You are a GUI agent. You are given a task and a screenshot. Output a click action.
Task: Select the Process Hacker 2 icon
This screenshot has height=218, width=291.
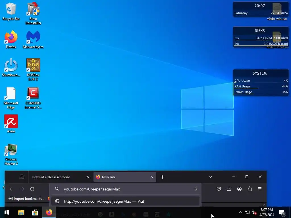click(x=11, y=154)
